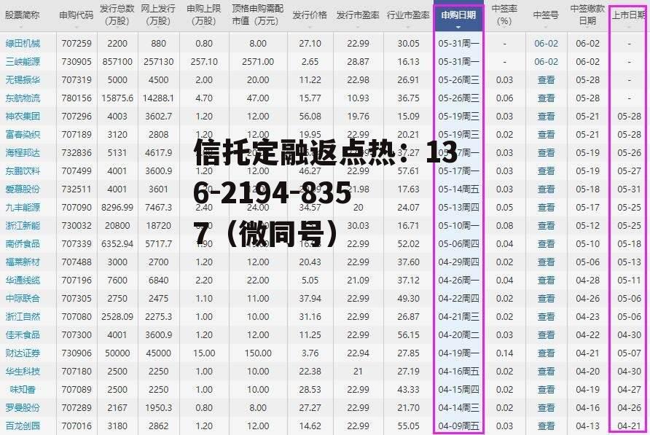Click 查看 link in 无锡振华 row
Screen dimensions: 650x435
(546, 79)
